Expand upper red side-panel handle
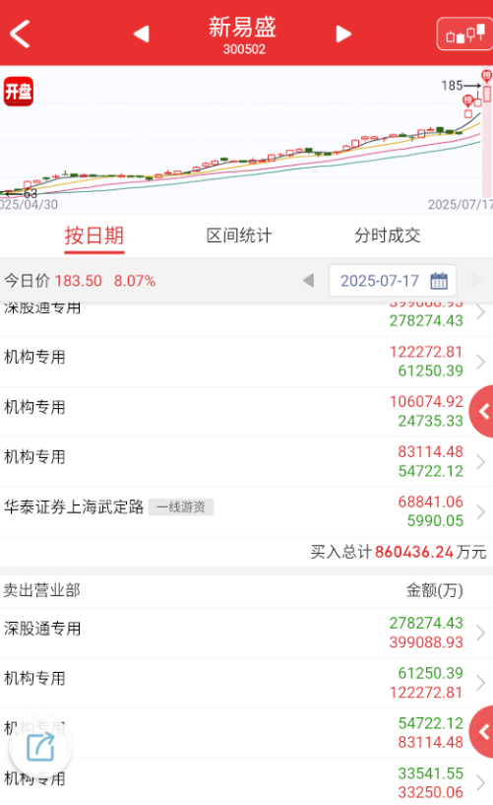Screen dimensions: 493x805 click(482, 411)
